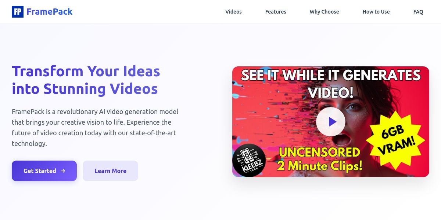The height and width of the screenshot is (220, 441).
Task: Go to the Features section link
Action: coord(276,12)
